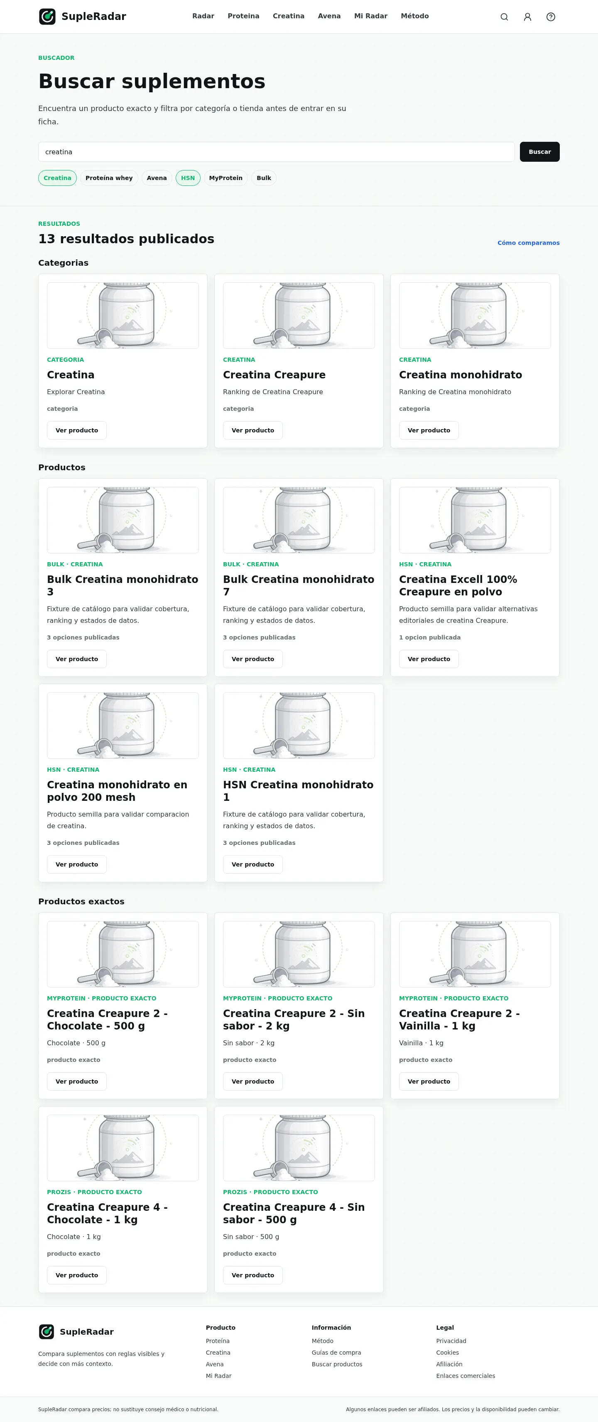Open footer Privacidad link
The image size is (598, 1422).
(451, 1341)
